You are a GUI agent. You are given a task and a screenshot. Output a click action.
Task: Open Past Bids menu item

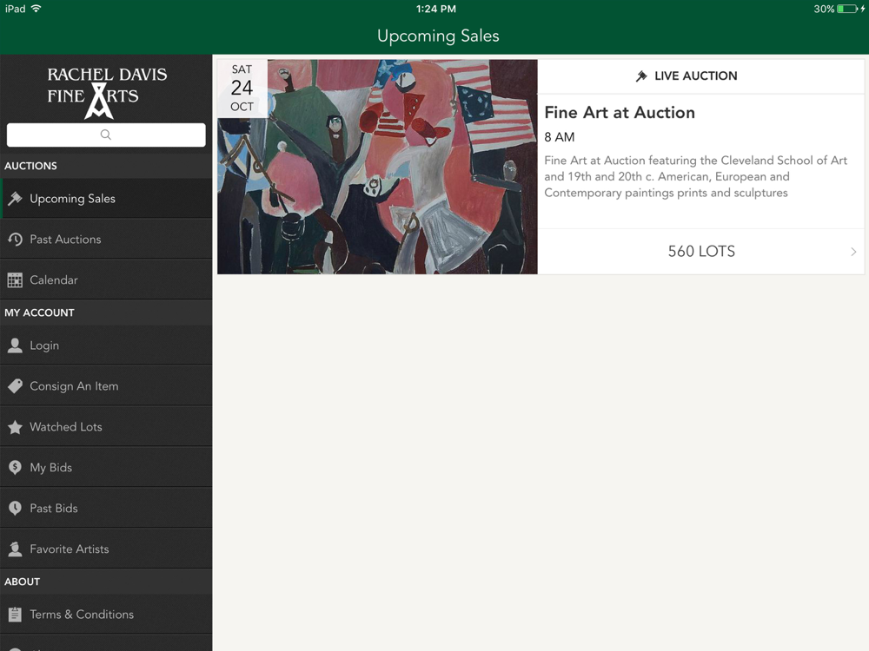pos(106,508)
